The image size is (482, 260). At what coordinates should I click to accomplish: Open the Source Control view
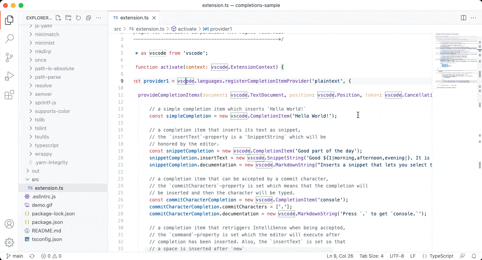9,57
